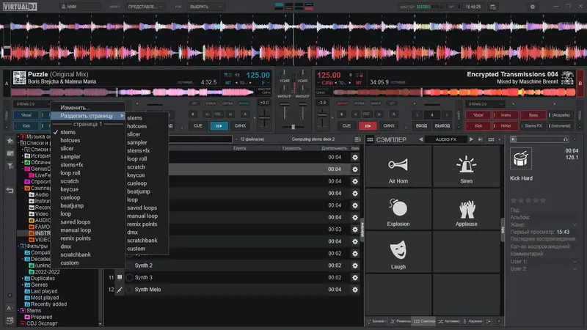The image size is (587, 330).
Task: Click the headphones prelisten icon in info panel
Action: 565,139
